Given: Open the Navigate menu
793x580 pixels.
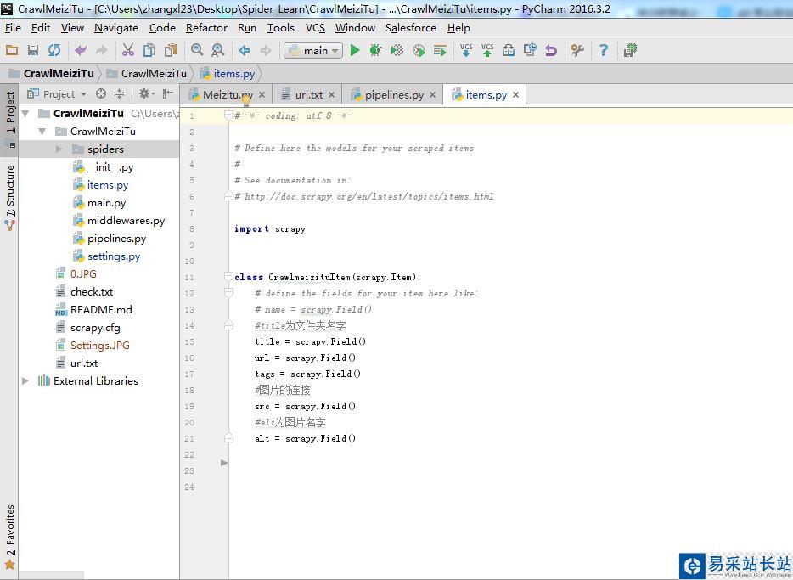Looking at the screenshot, I should 116,28.
